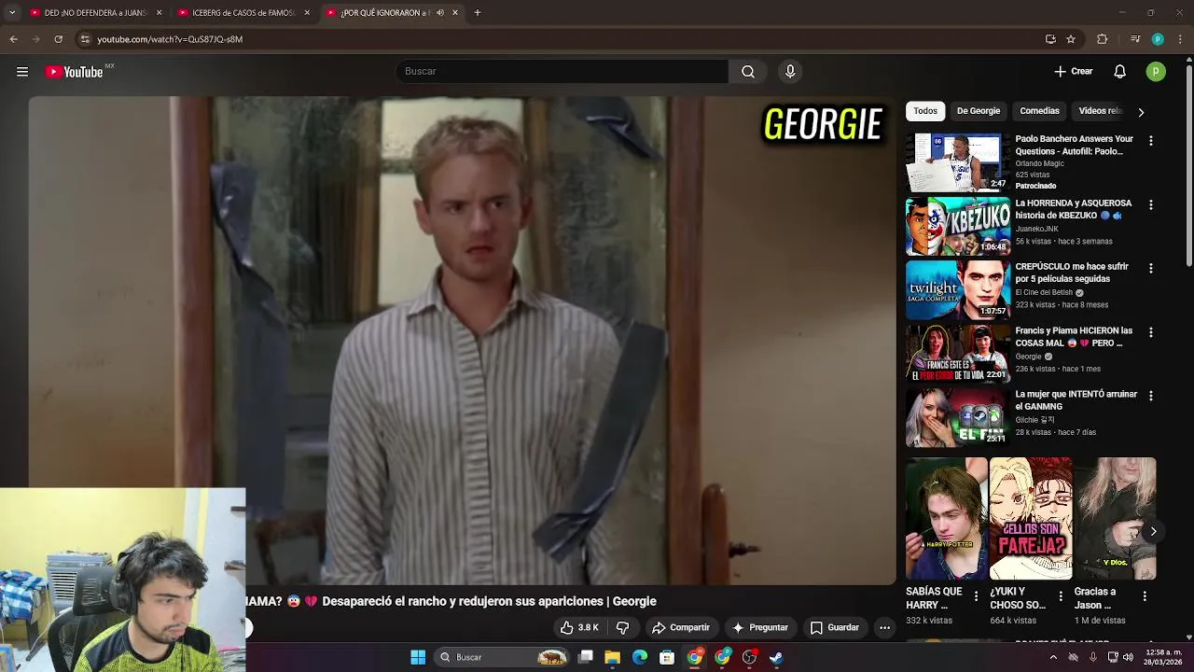Dislike the video with thumbs down
The width and height of the screenshot is (1194, 672).
[x=623, y=627]
